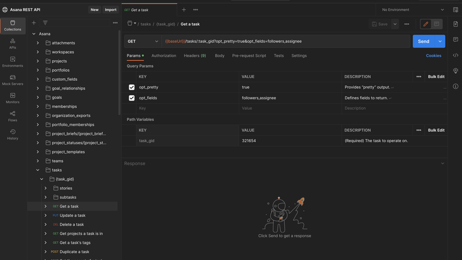Open the Environments sidebar section

pyautogui.click(x=13, y=62)
